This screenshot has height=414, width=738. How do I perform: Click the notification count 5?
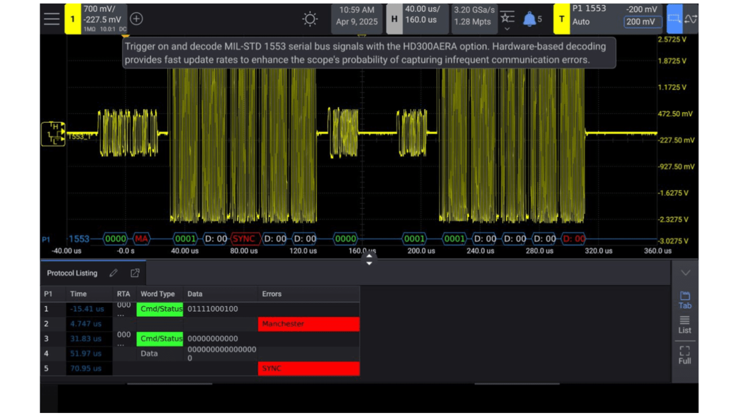[x=539, y=19]
